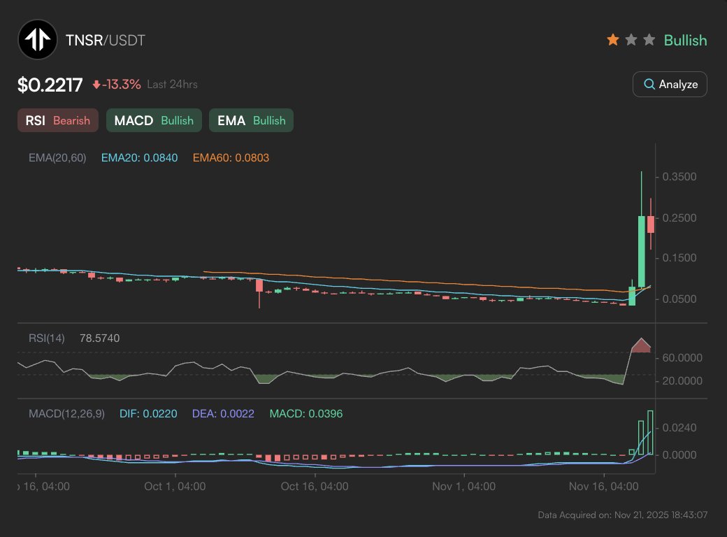Click the MACD(12,26,9) indicator label
The width and height of the screenshot is (727, 537).
pyautogui.click(x=66, y=414)
